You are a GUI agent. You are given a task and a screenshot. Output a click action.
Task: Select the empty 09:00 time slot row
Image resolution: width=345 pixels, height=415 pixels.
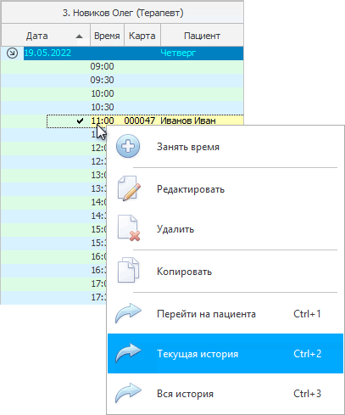coord(122,67)
